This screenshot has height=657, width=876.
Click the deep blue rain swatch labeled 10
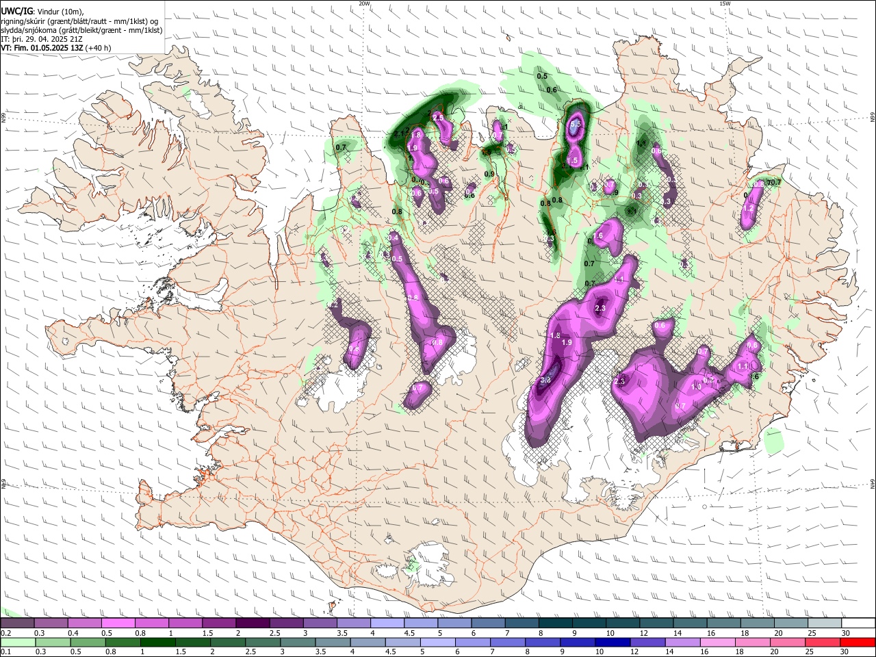[x=613, y=643]
